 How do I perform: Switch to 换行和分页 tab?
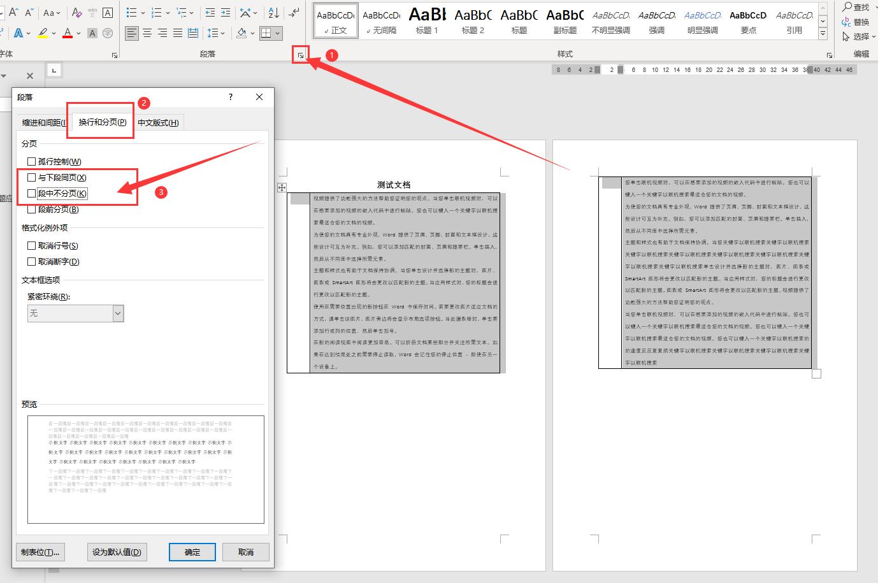(x=102, y=122)
